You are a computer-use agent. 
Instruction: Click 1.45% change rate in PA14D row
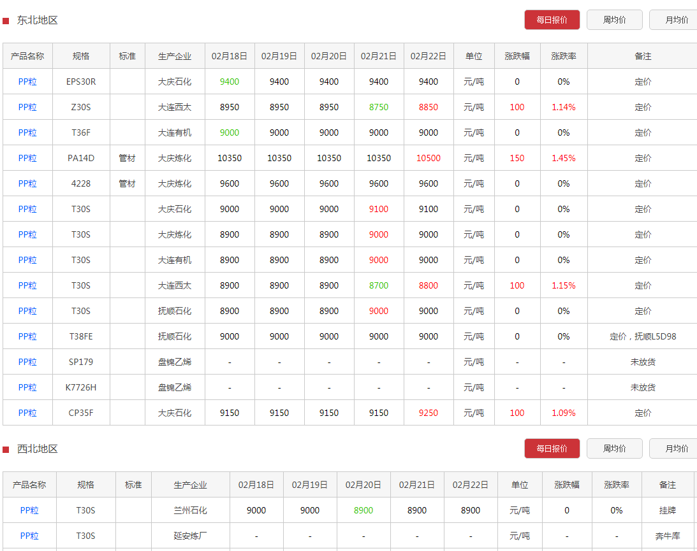564,158
